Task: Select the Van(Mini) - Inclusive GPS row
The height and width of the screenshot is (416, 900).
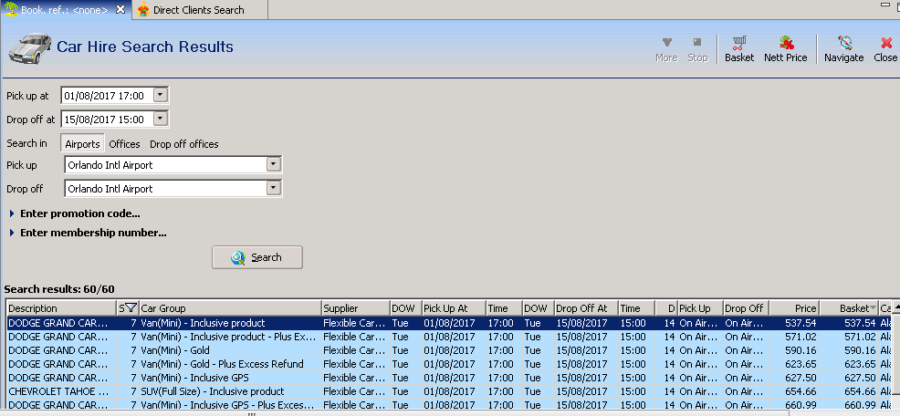Action: pyautogui.click(x=447, y=378)
